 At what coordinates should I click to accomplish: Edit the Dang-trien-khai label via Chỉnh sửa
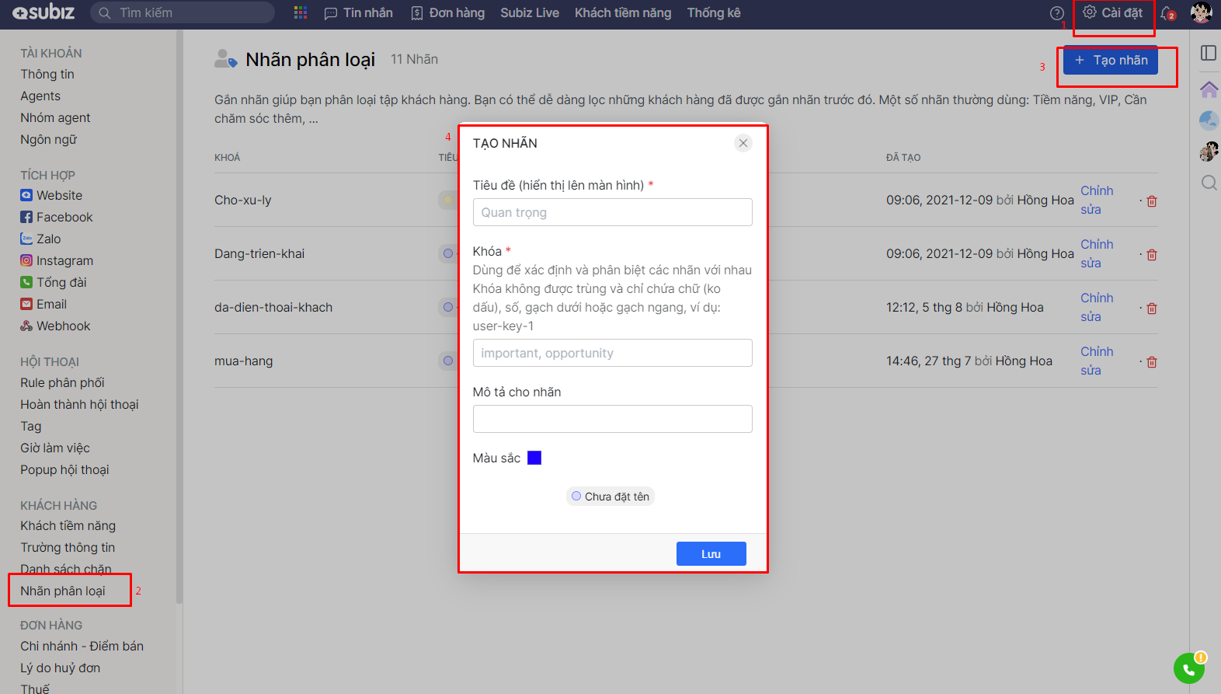click(x=1096, y=253)
